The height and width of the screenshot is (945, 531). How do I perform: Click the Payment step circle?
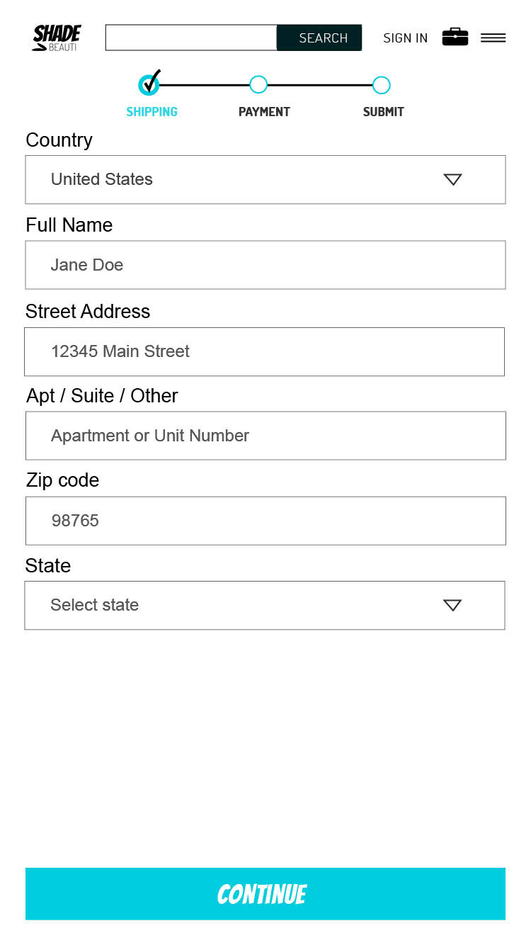(258, 85)
